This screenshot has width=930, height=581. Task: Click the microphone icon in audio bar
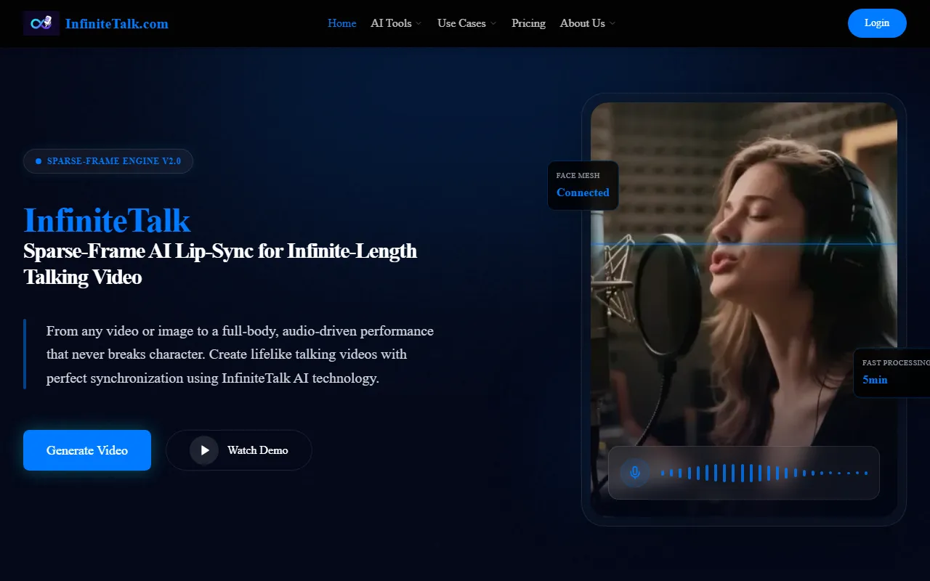[635, 473]
